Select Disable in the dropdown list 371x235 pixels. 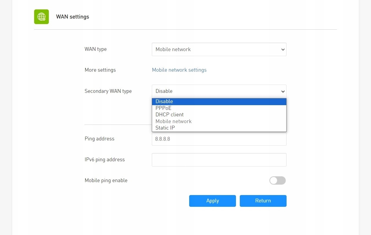pos(164,101)
